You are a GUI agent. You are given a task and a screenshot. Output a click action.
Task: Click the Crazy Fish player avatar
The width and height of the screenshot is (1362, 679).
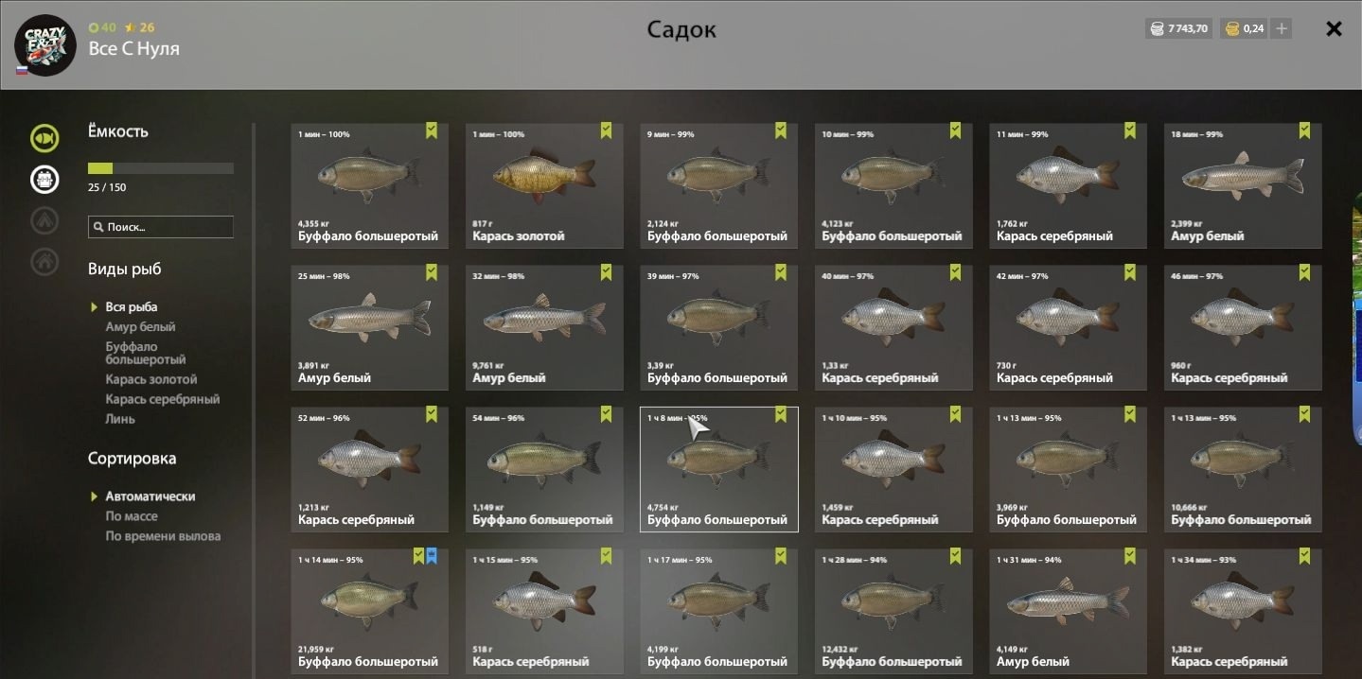44,44
